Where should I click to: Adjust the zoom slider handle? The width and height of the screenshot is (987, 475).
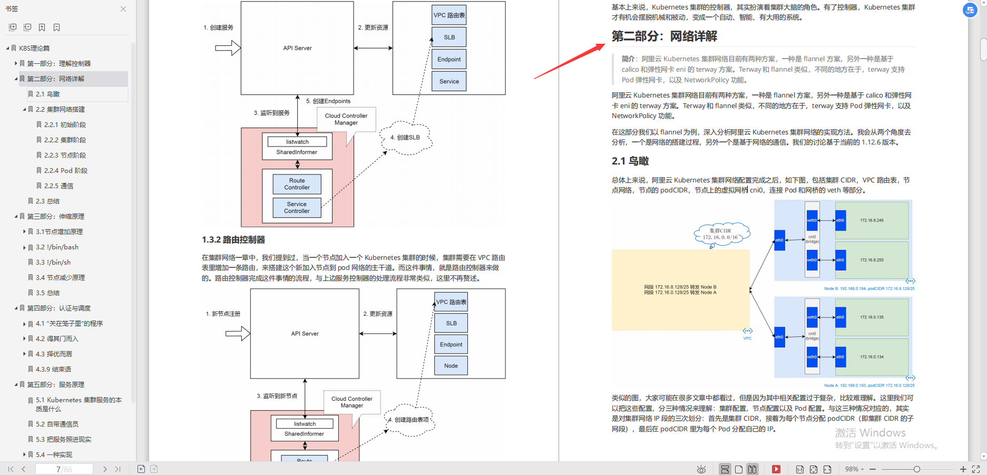(917, 469)
